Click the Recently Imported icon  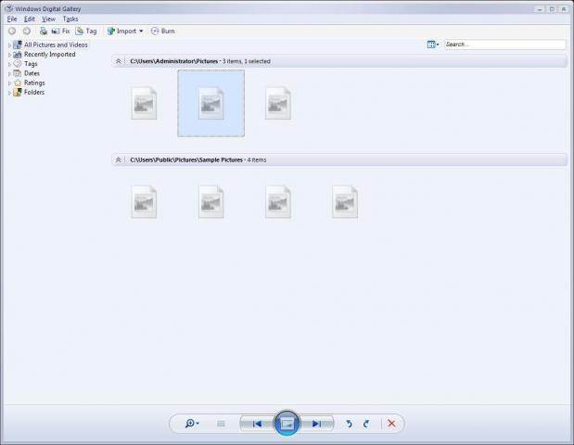click(18, 55)
